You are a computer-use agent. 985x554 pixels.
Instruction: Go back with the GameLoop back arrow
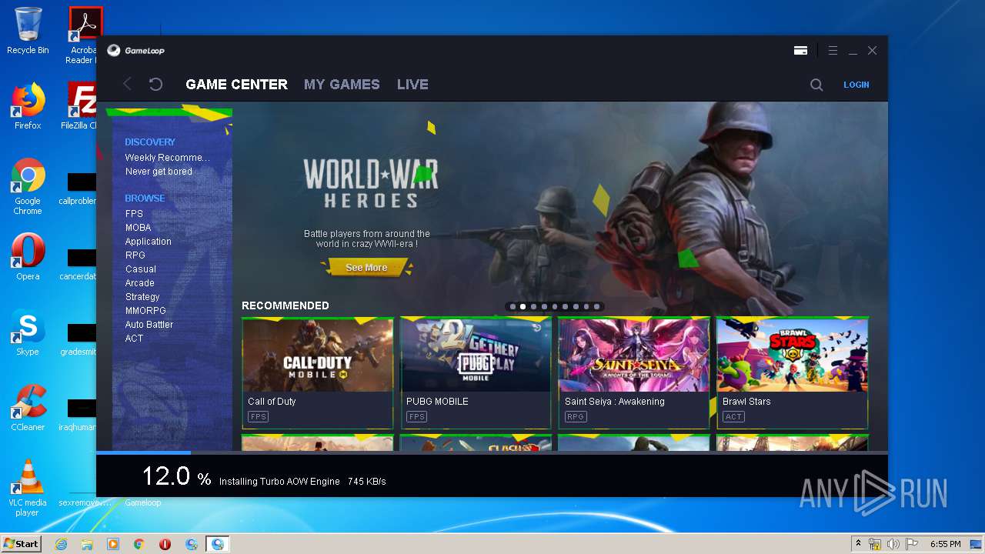click(128, 84)
